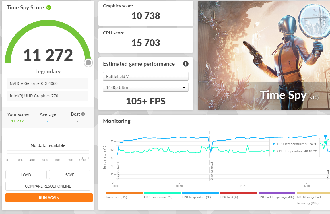Toggle CPU Clock Frequency legend item

[277, 195]
